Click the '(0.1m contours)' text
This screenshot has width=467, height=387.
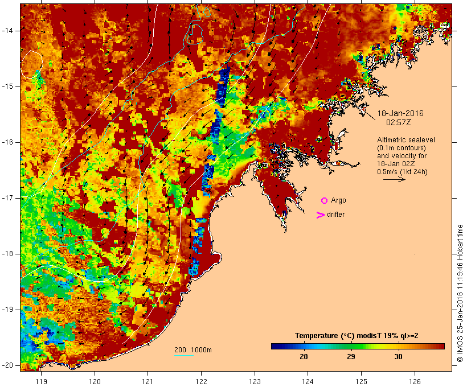click(402, 148)
